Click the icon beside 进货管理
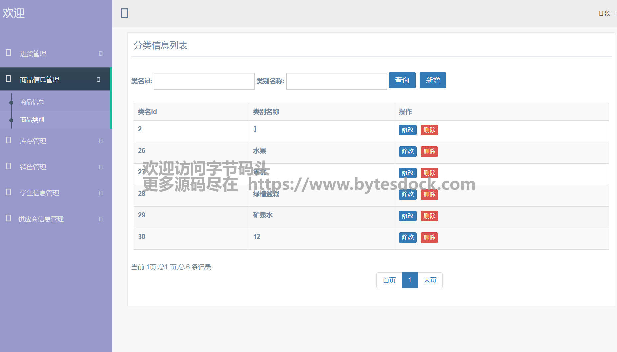Image resolution: width=617 pixels, height=352 pixels. coord(9,53)
